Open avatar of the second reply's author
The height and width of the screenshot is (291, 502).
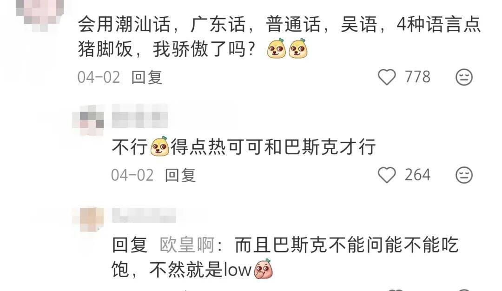click(88, 120)
